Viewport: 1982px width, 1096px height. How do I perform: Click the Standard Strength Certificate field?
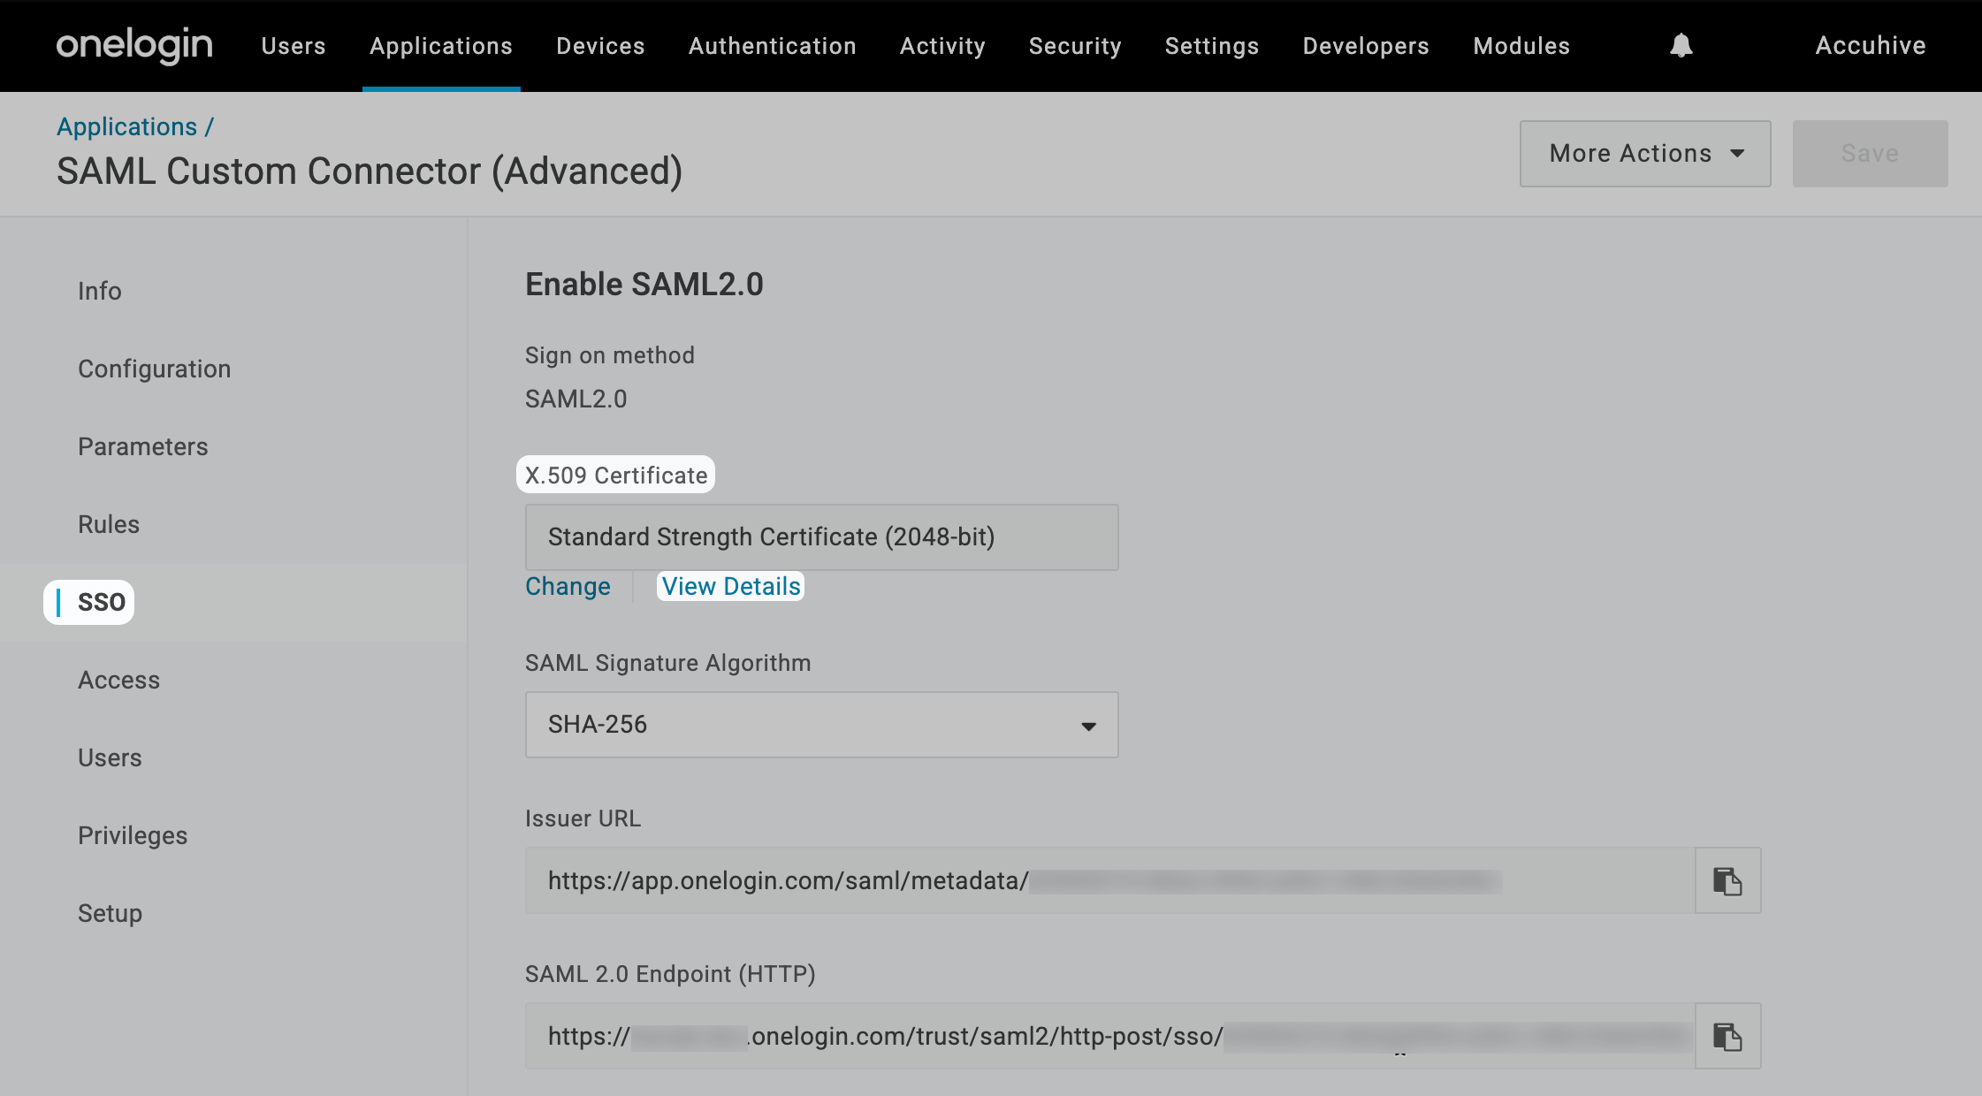(821, 537)
